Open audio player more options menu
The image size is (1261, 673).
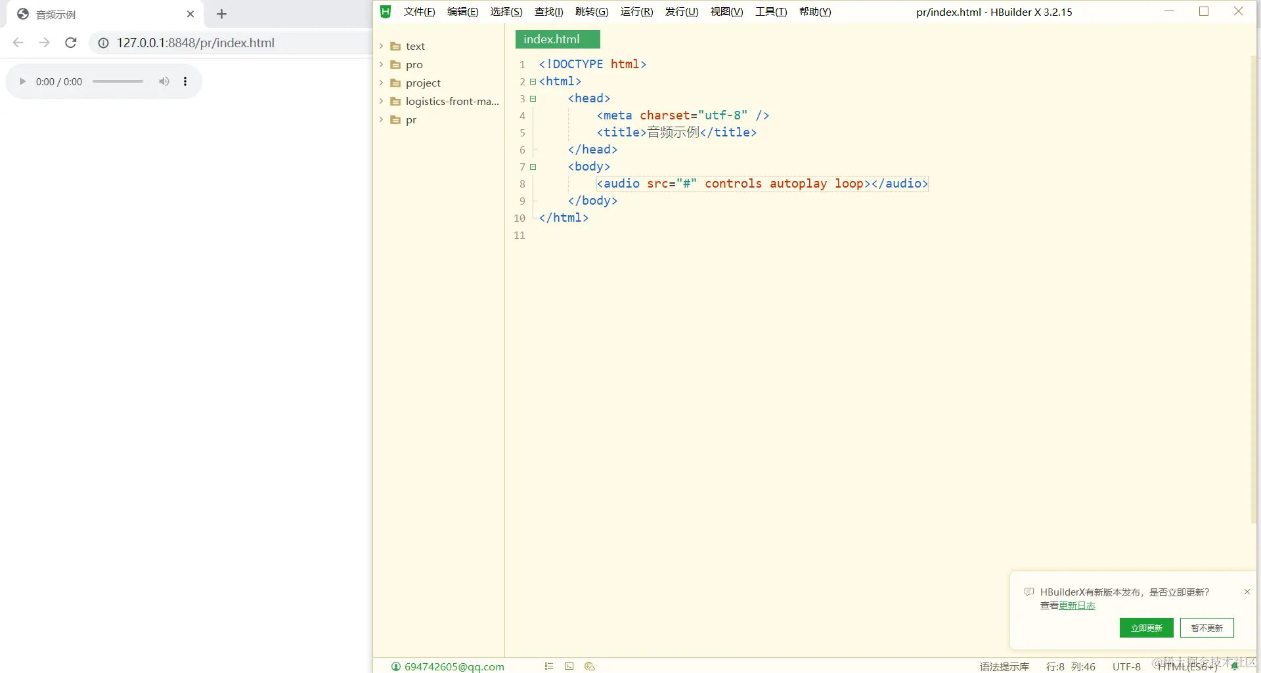click(185, 82)
